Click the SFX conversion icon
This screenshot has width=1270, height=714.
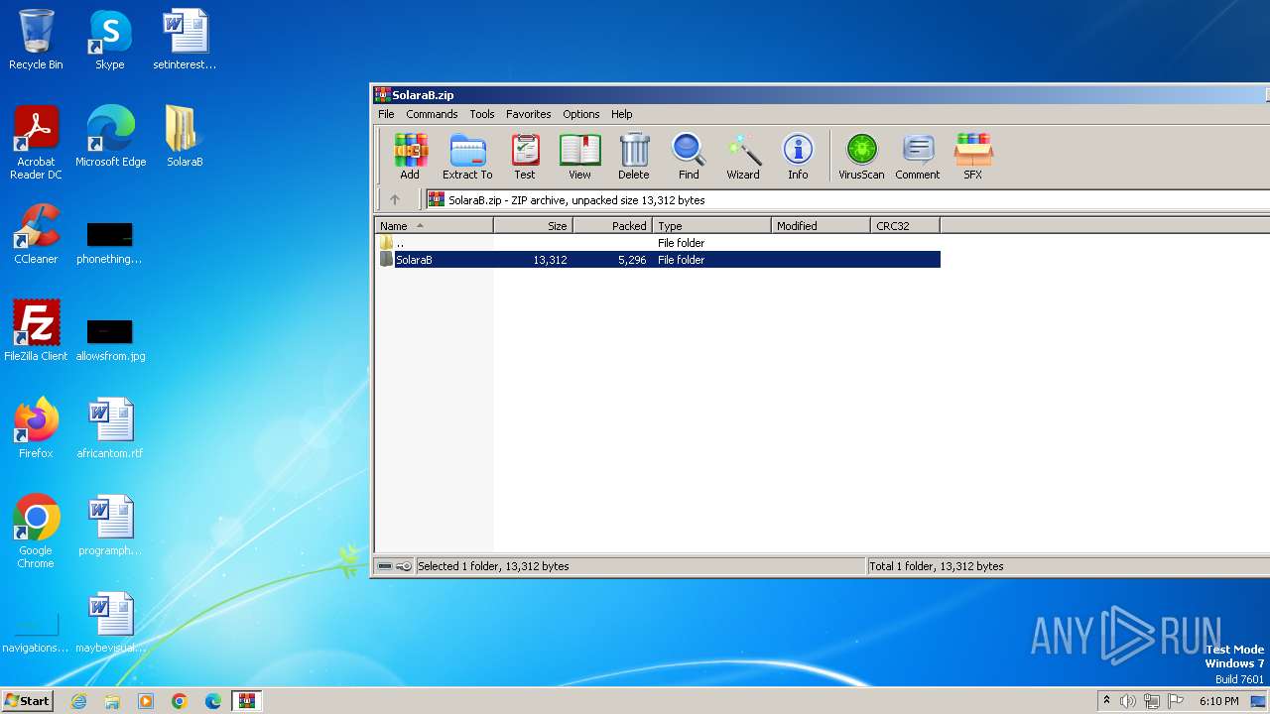click(x=972, y=157)
